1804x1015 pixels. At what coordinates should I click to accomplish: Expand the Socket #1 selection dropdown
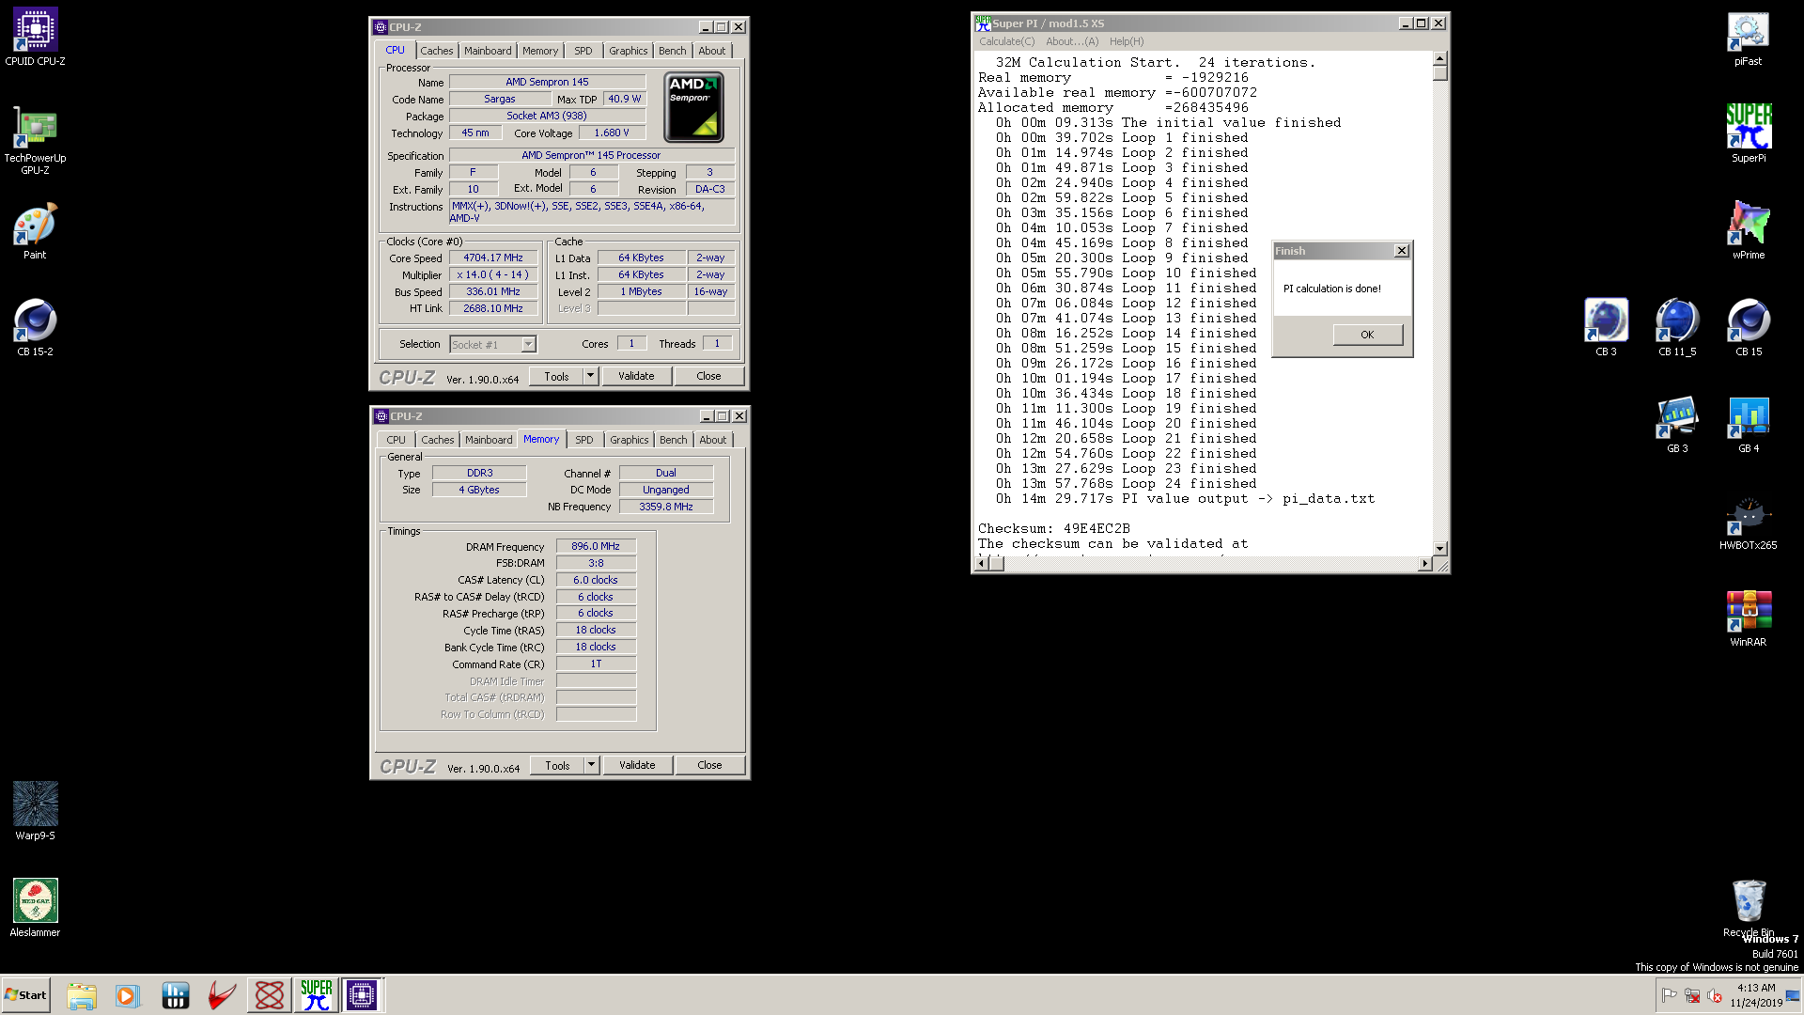528,344
